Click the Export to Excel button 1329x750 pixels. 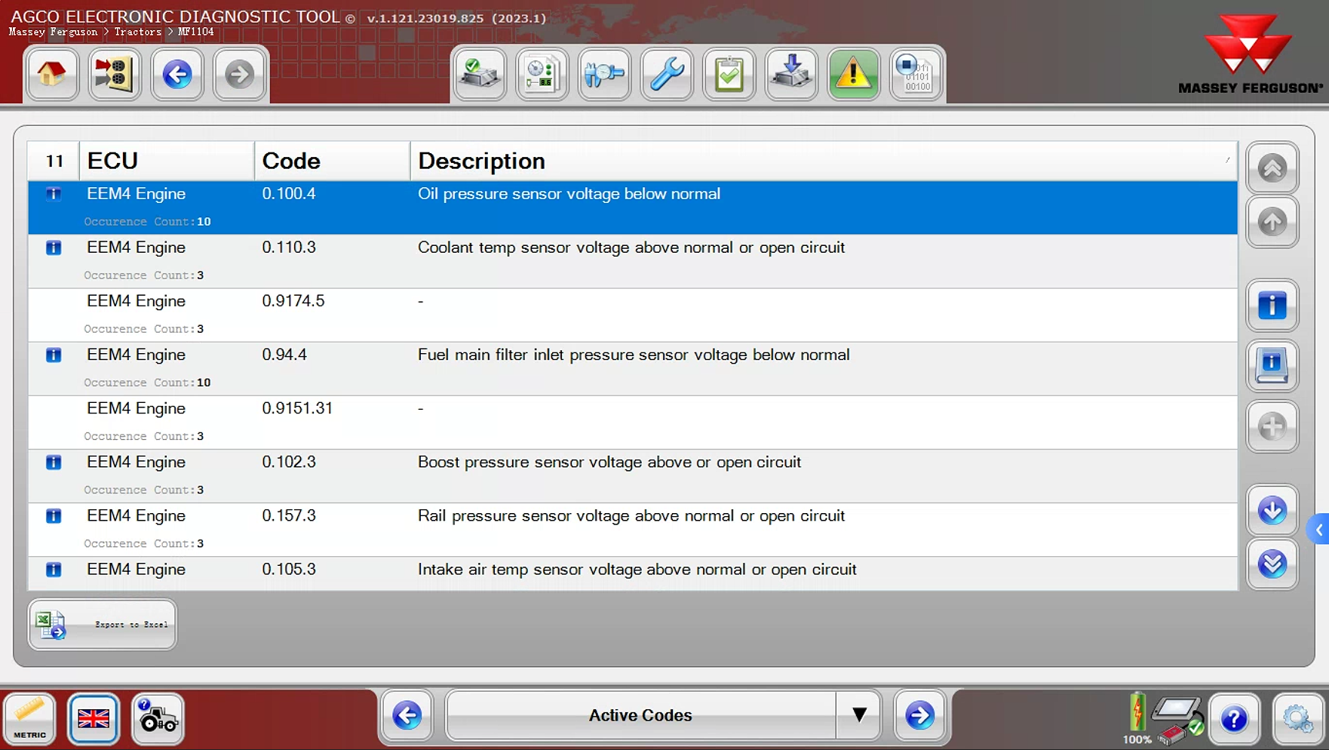coord(103,624)
